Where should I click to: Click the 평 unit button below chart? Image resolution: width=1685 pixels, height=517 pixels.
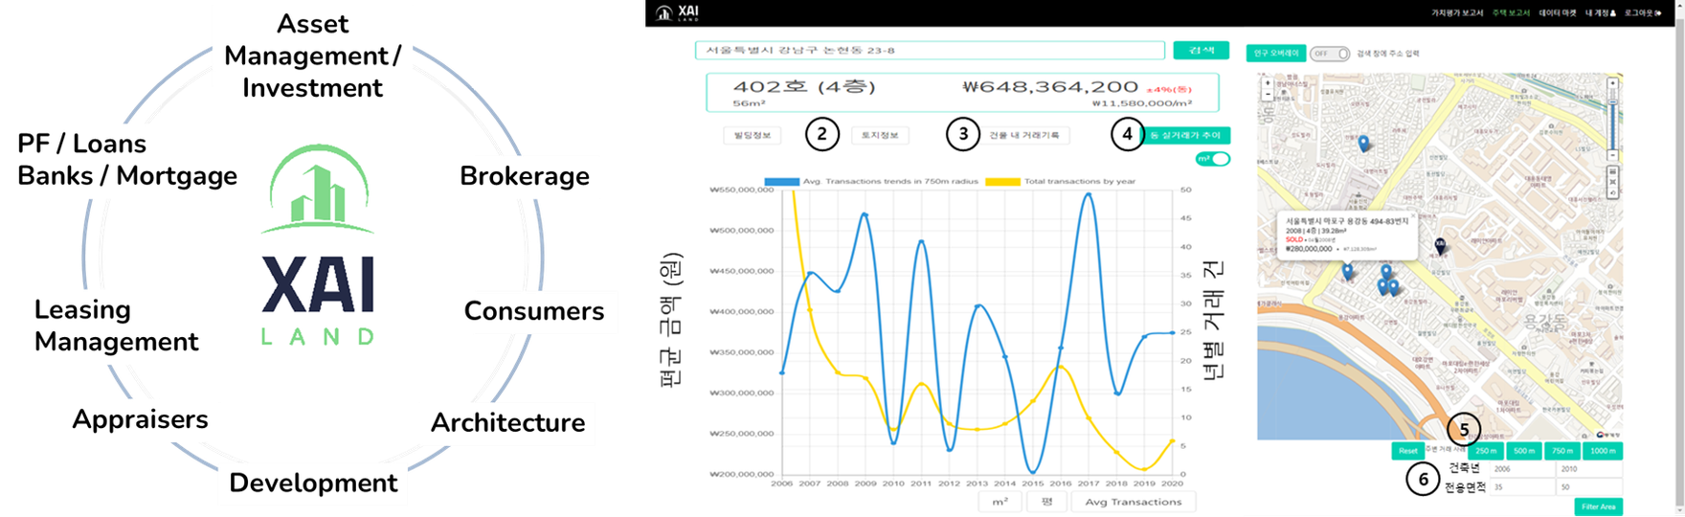[1046, 502]
